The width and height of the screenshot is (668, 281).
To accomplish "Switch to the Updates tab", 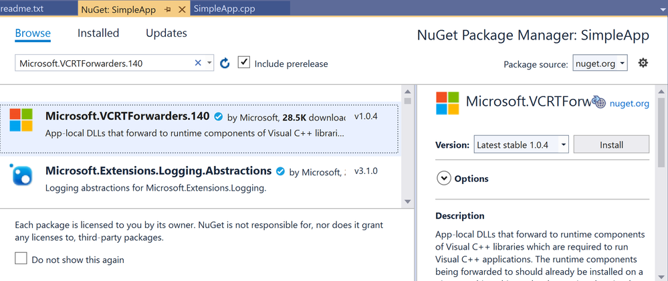I will click(166, 33).
